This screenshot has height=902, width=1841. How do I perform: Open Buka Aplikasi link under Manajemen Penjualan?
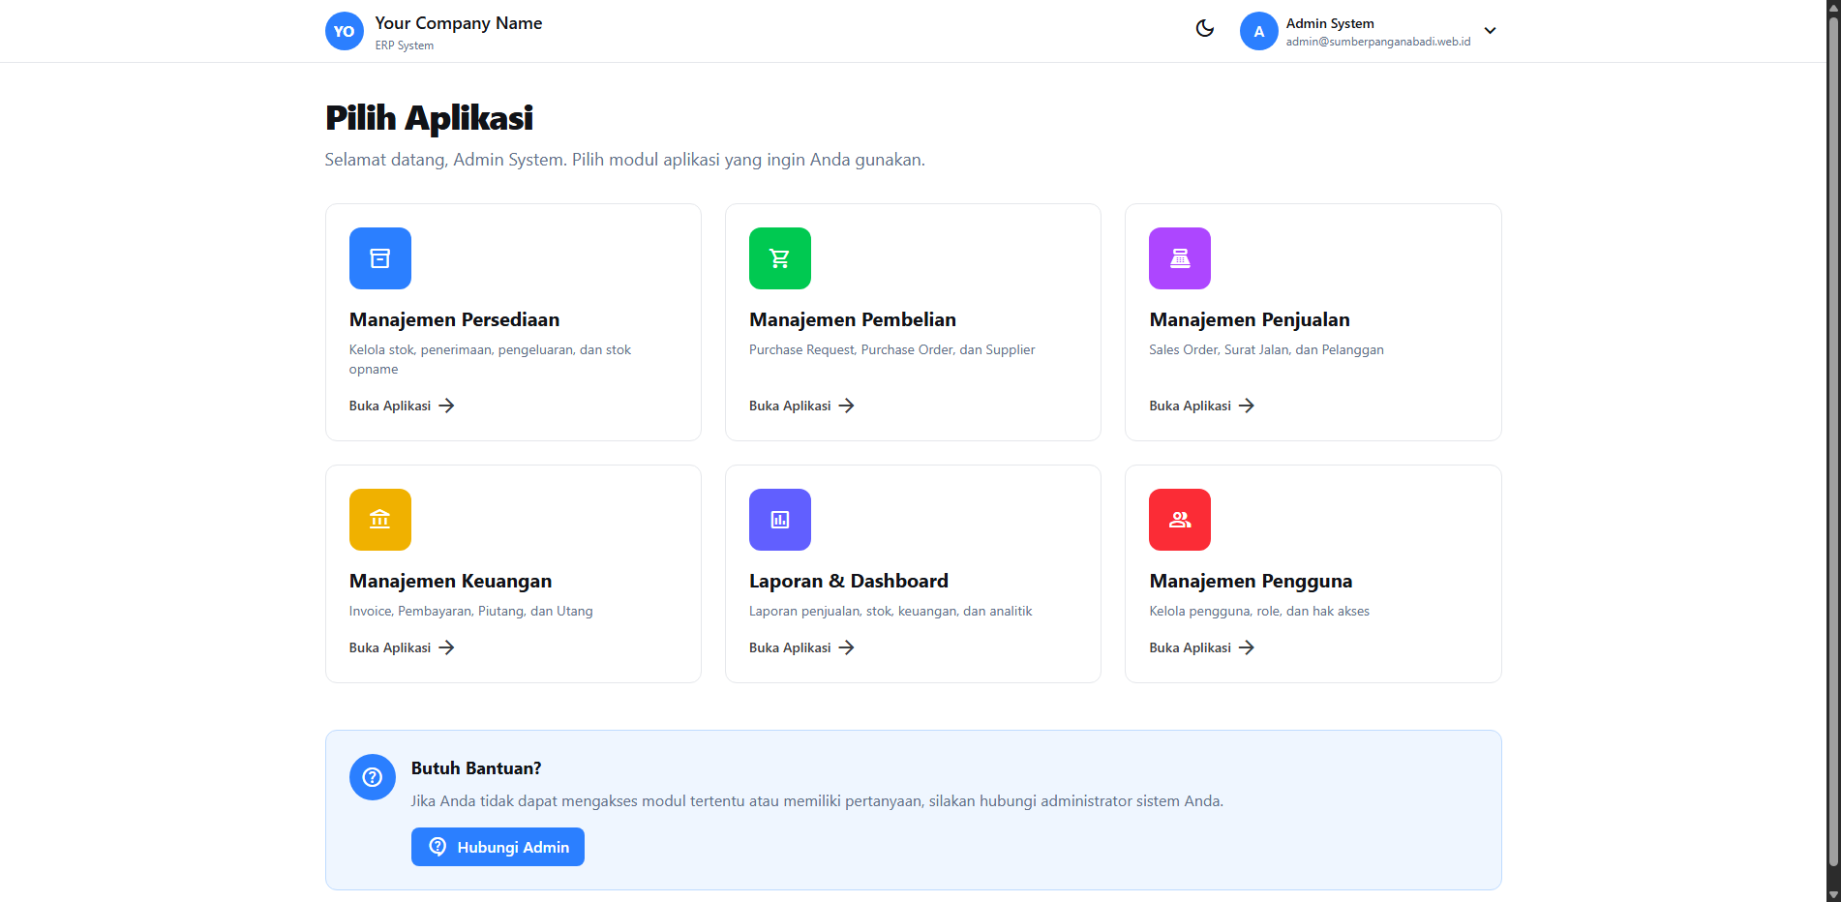click(x=1200, y=406)
